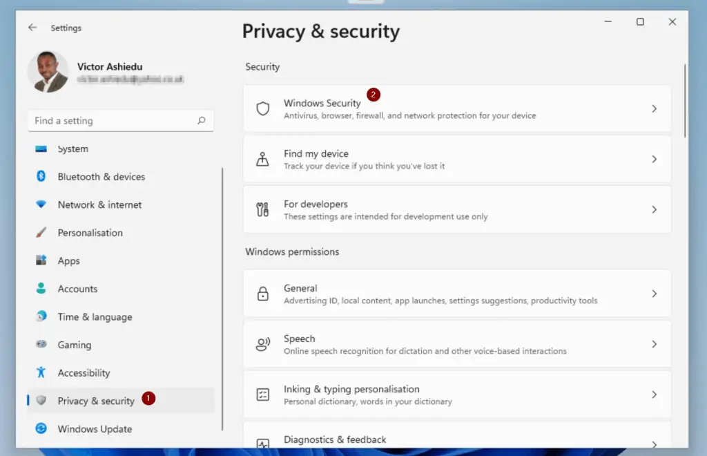Open Find my device

457,159
